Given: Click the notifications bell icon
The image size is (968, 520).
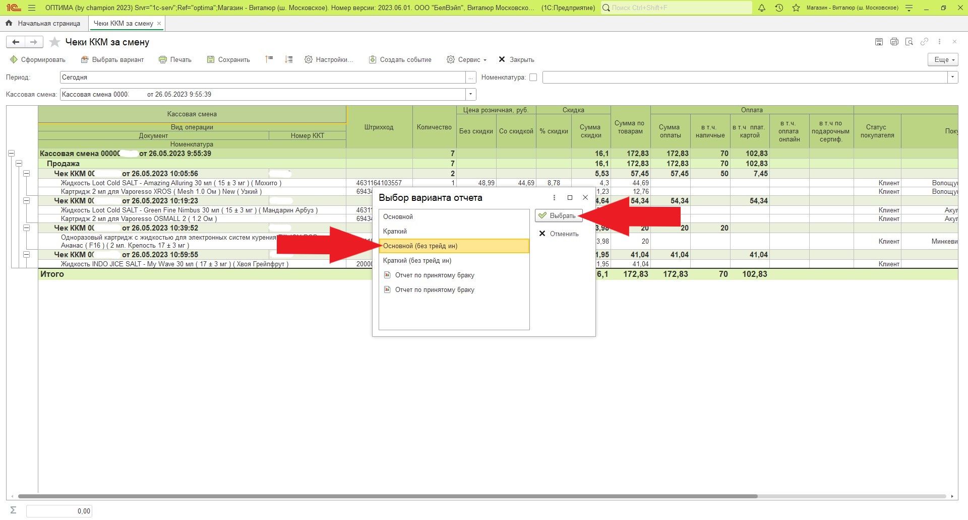Looking at the screenshot, I should pyautogui.click(x=762, y=8).
